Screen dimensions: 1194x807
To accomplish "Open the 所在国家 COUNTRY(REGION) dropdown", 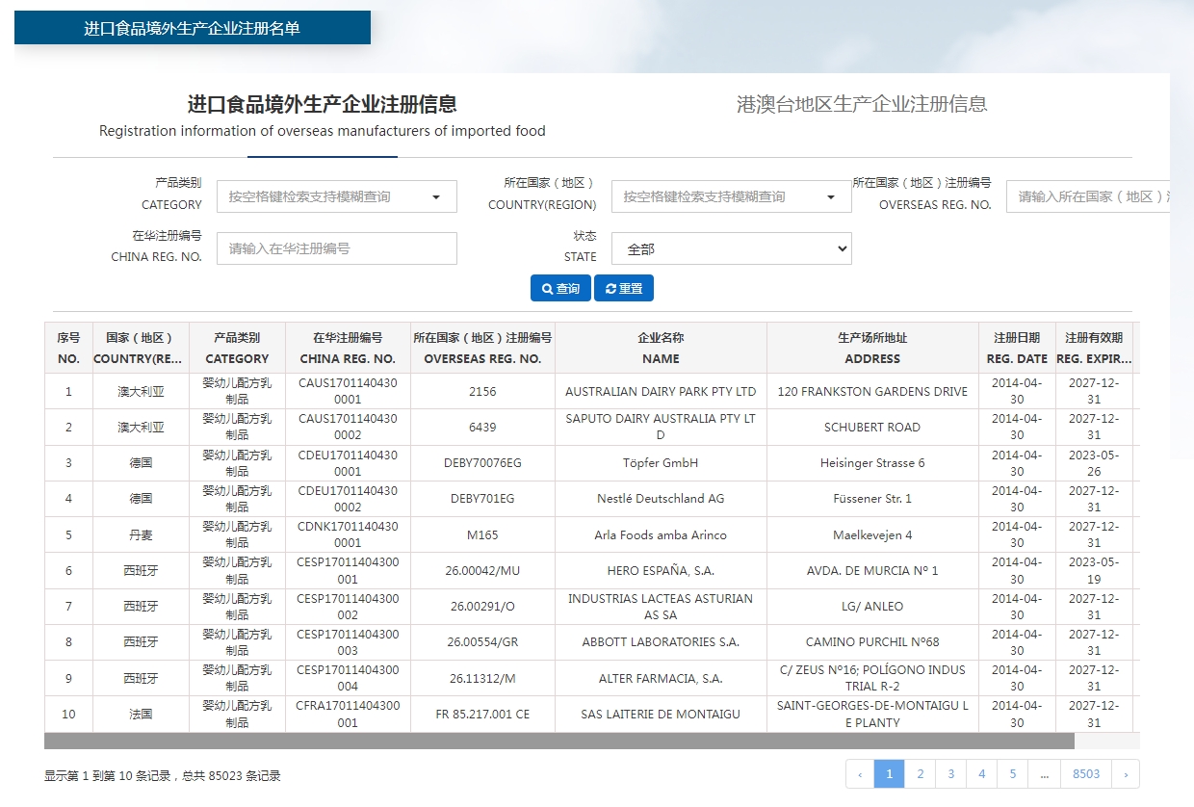I will [732, 196].
